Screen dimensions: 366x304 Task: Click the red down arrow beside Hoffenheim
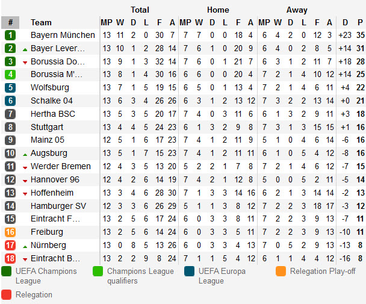25,193
